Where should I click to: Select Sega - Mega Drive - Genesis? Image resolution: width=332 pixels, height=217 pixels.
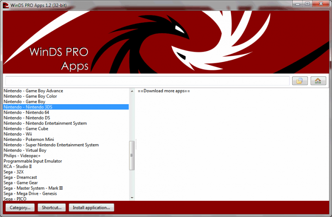click(66, 193)
